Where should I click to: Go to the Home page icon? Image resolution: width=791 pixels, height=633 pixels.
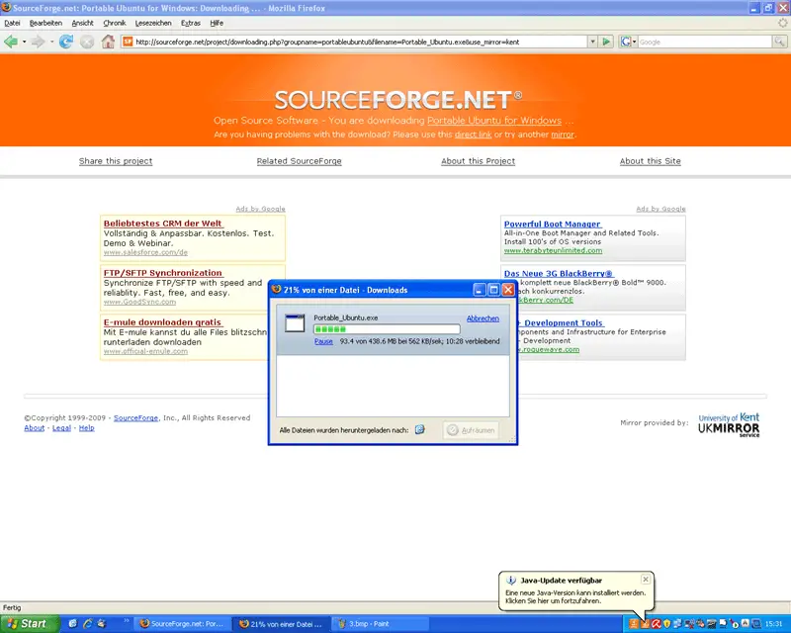[x=108, y=42]
